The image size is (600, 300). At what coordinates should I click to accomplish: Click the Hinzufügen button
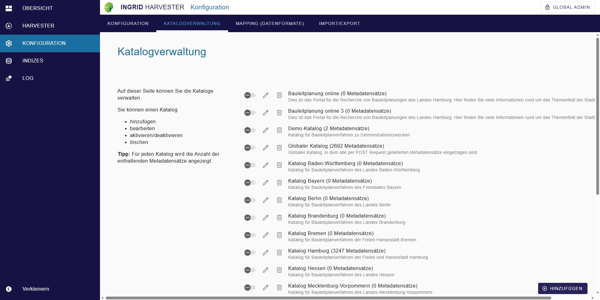[562, 288]
